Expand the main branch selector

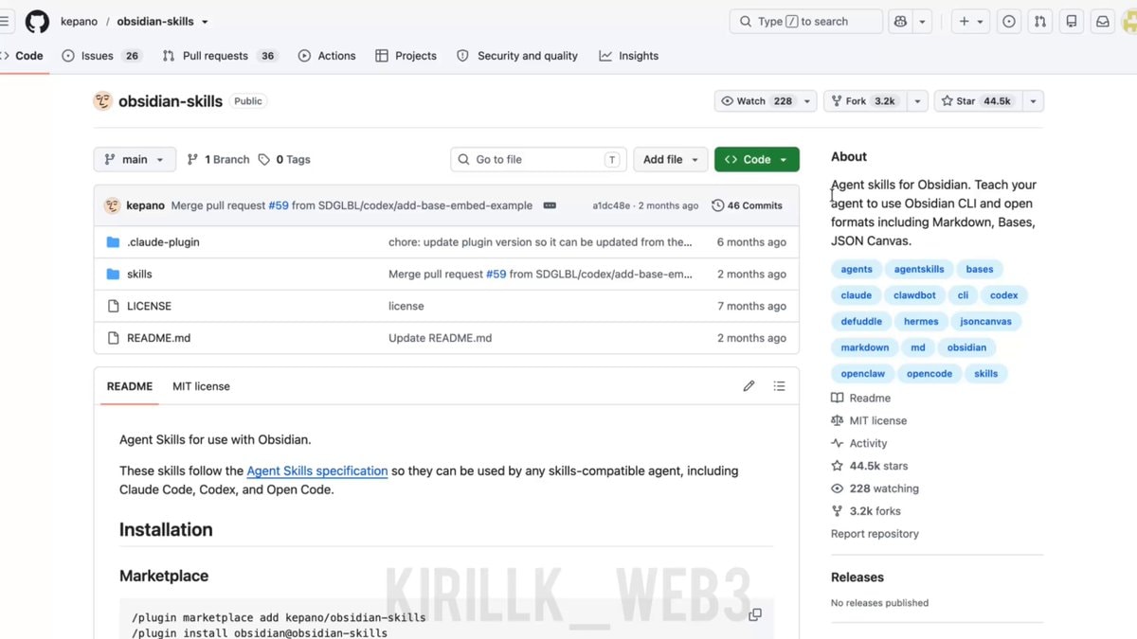(135, 160)
